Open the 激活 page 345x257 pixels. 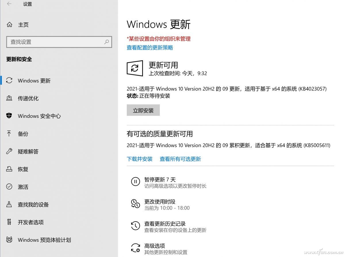[23, 187]
